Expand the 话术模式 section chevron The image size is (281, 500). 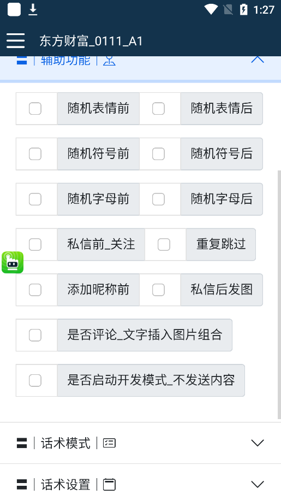(258, 443)
